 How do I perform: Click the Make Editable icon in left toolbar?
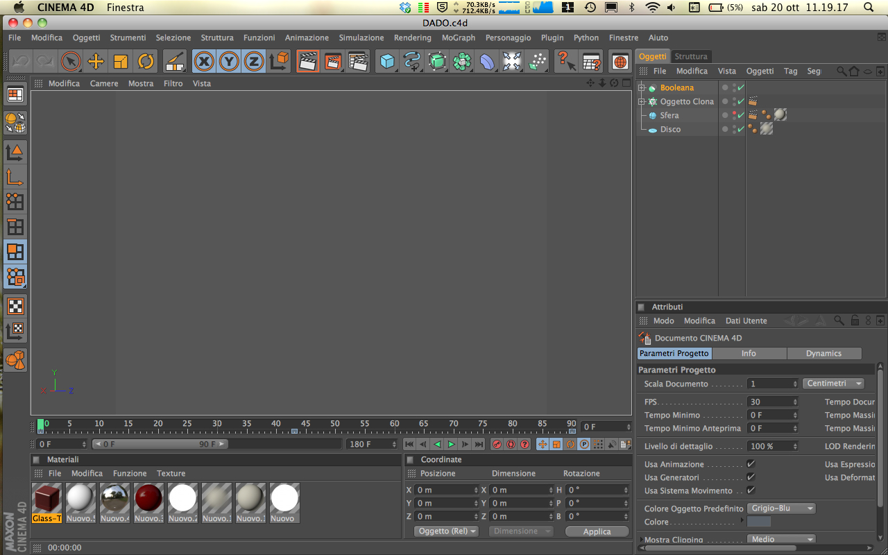[x=15, y=123]
